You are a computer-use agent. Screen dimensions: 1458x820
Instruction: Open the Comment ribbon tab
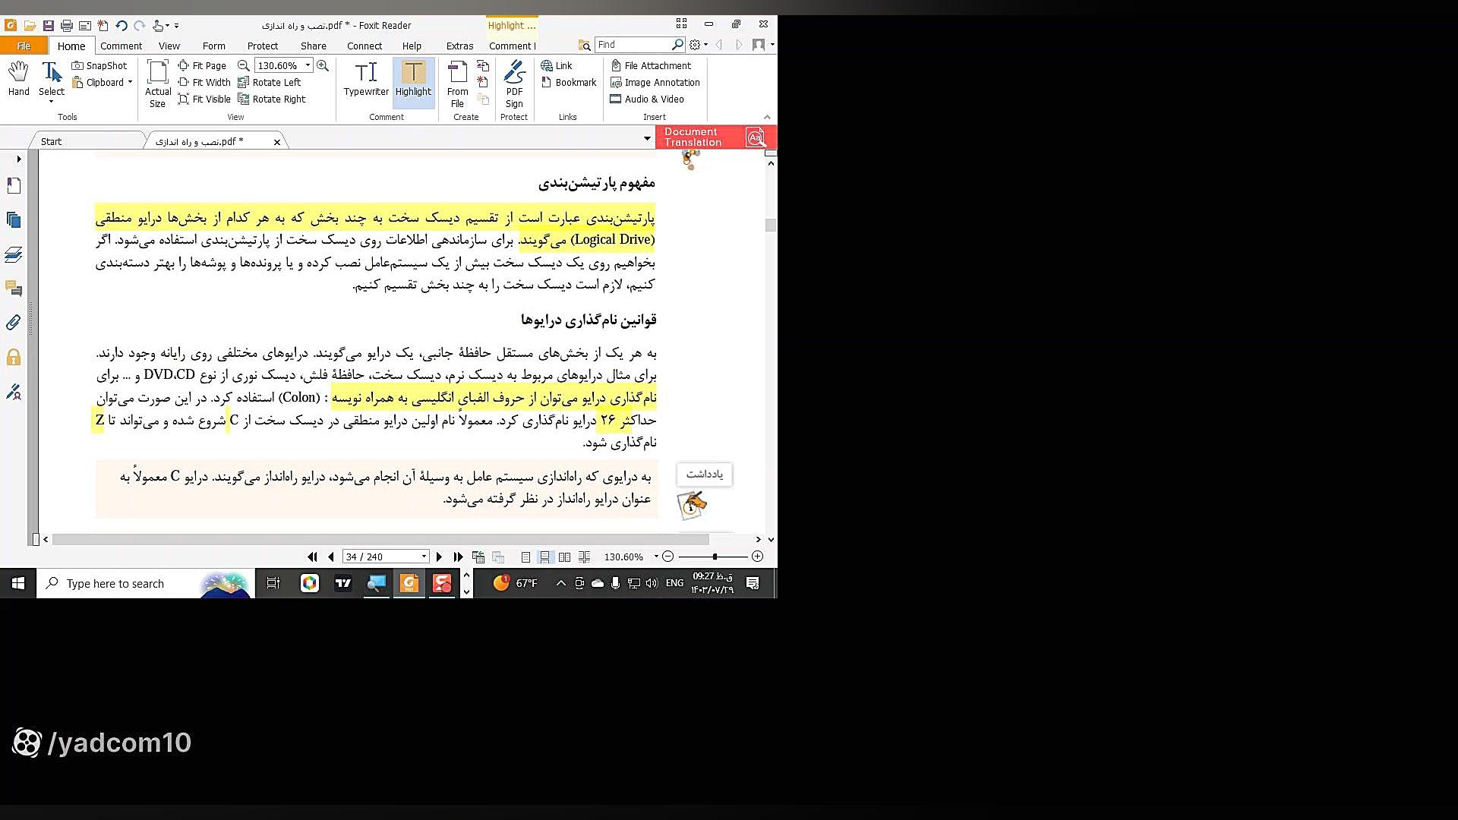(121, 46)
